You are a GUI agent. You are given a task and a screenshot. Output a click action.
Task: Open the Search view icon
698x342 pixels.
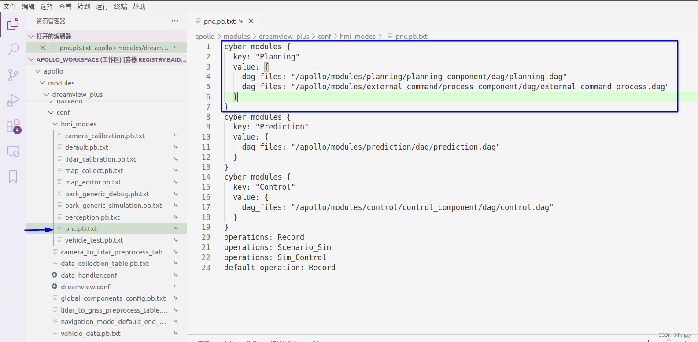click(x=13, y=49)
